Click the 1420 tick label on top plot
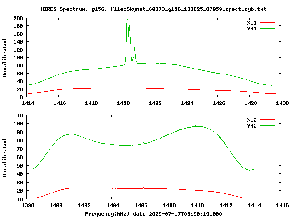The width and height of the screenshot is (291, 218). tap(123, 103)
